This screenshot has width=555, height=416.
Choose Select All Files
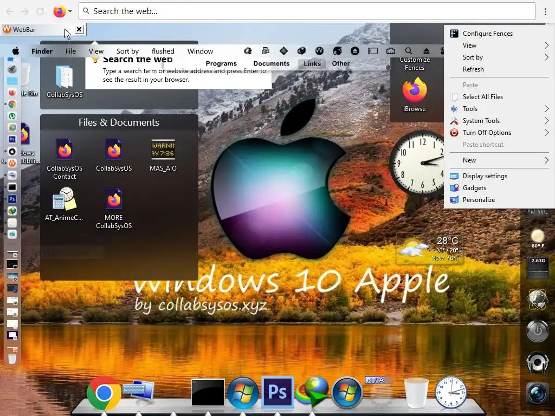499,97
